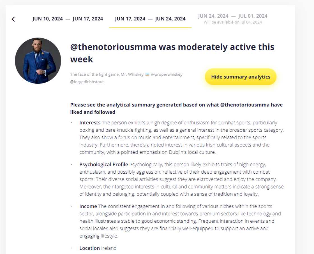Click the bullet beside Psychological Profile
This screenshot has width=314, height=254.
[x=71, y=164]
